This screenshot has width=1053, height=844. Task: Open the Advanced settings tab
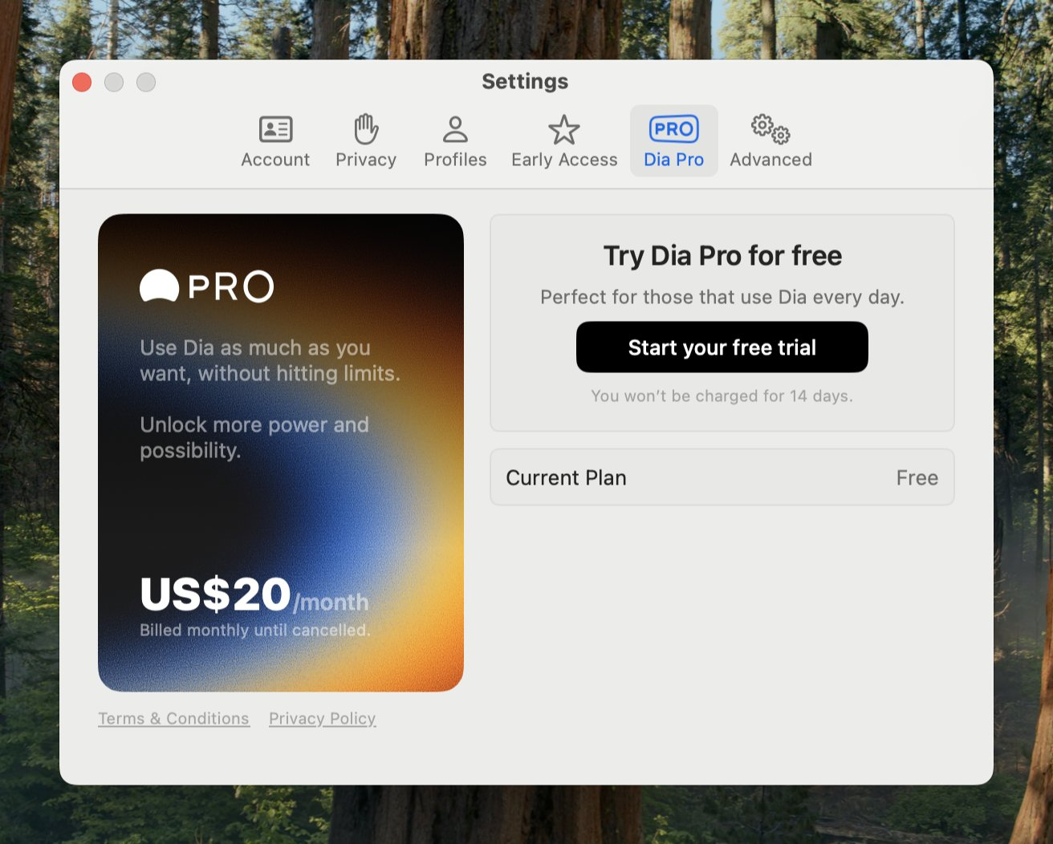[770, 141]
